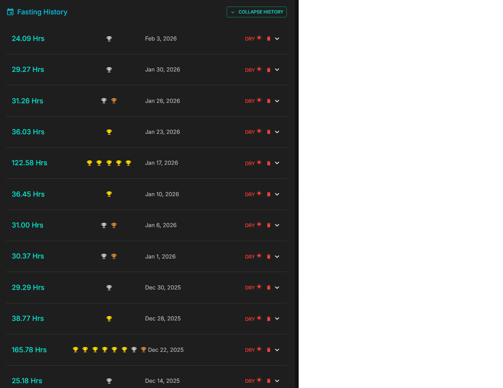Select the 24.09 Hrs duration text
Viewport: 503px width, 388px height.
[x=28, y=38]
